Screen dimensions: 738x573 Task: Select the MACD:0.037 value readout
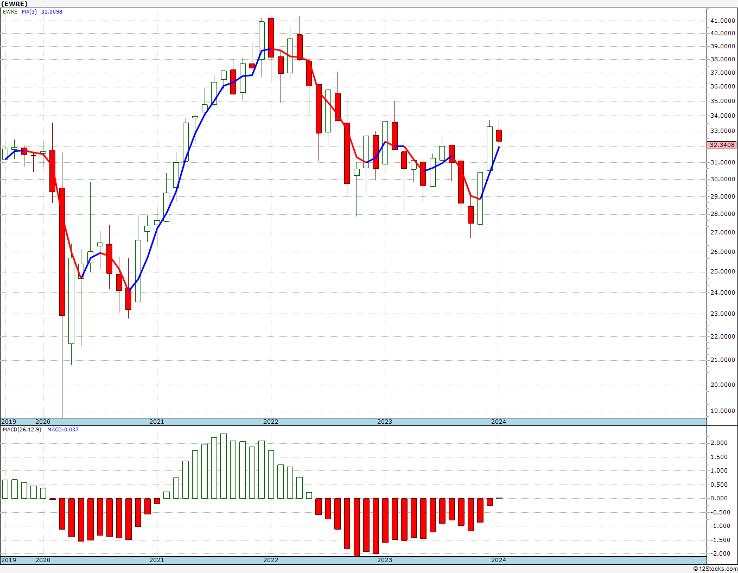point(62,430)
